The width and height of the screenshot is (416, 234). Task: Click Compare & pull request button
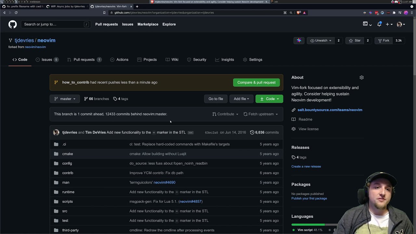click(256, 83)
